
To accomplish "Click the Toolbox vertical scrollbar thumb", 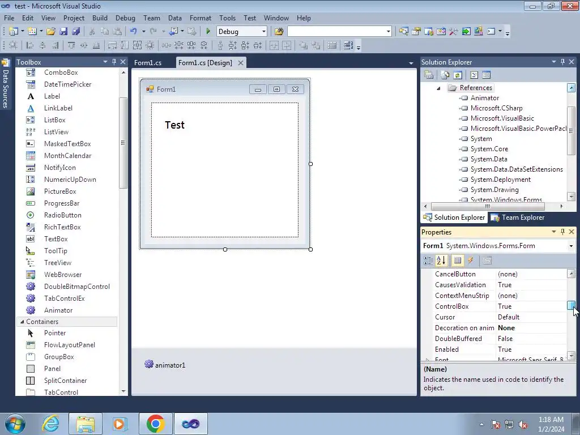I will point(123,143).
